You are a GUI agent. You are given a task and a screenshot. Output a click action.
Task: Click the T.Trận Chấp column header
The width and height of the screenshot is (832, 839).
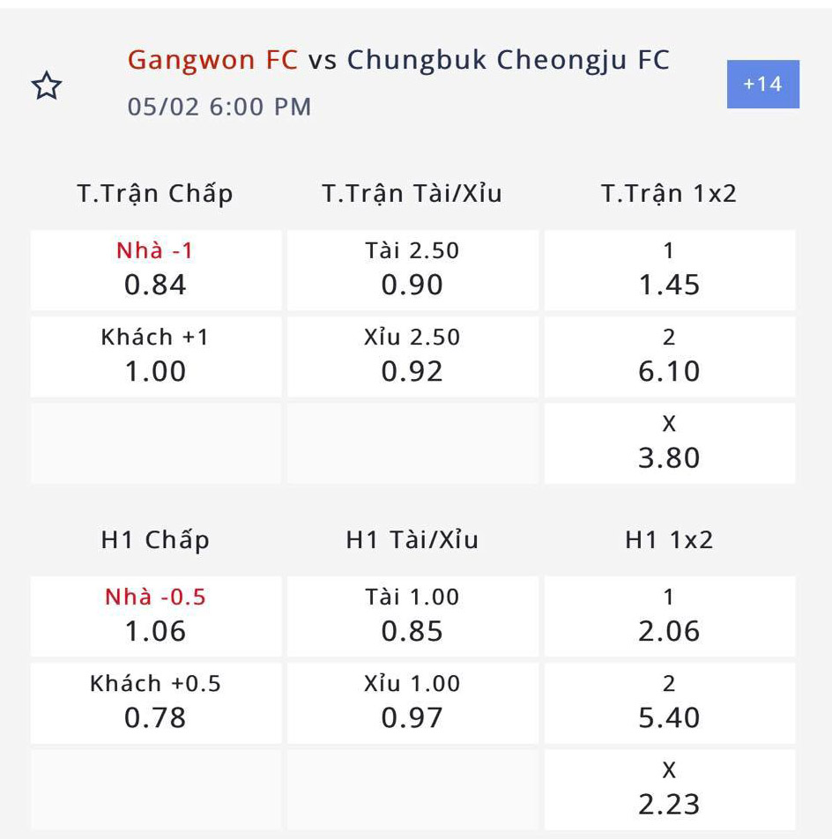pyautogui.click(x=156, y=194)
